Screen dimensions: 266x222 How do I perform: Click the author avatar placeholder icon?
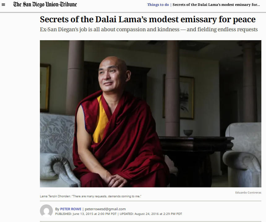[x=46, y=211]
